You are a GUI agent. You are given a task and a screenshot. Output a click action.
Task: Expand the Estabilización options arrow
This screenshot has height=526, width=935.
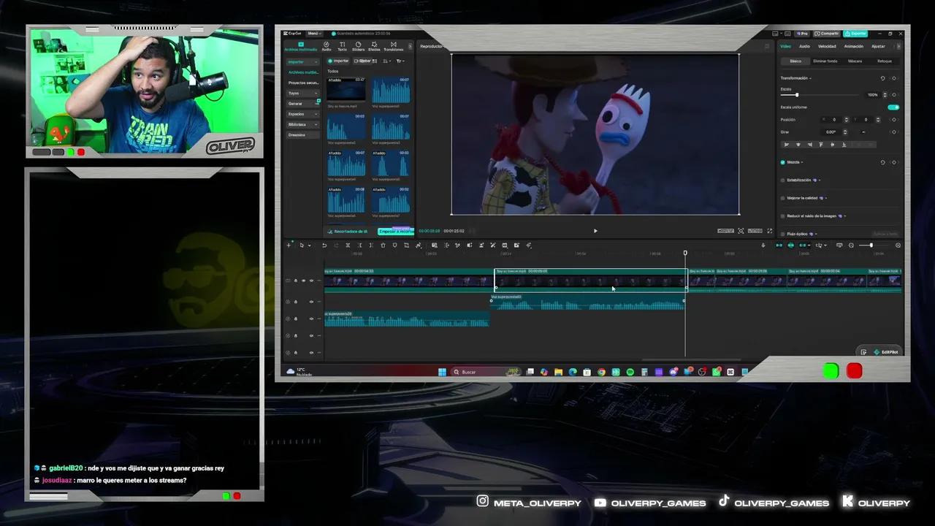pos(819,180)
